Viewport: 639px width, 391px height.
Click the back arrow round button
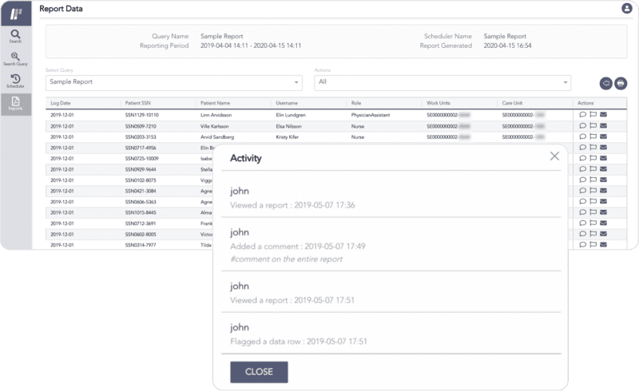pyautogui.click(x=606, y=84)
